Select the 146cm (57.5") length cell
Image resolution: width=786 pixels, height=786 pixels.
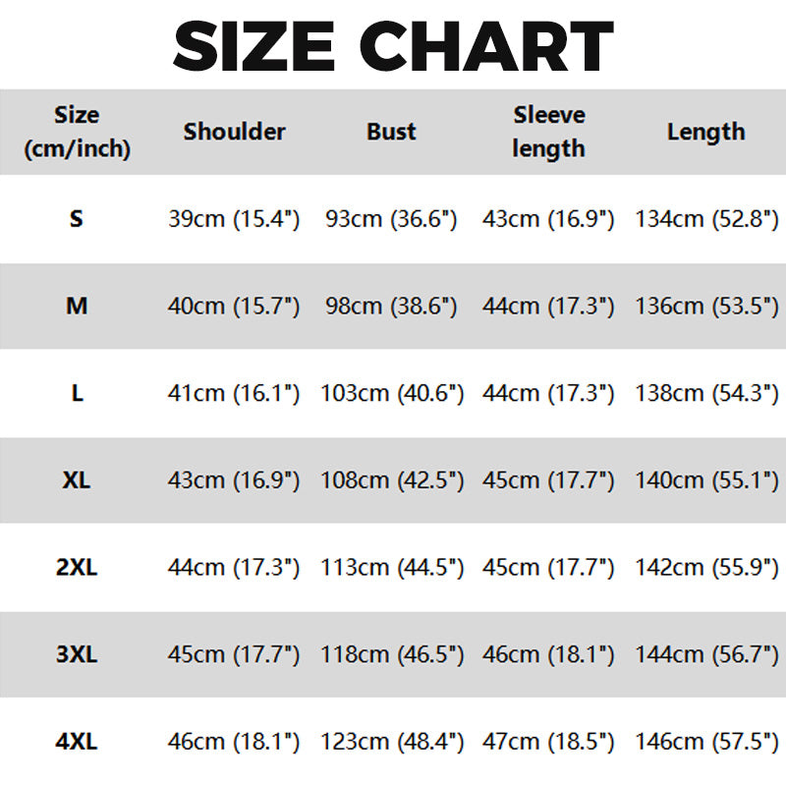point(707,742)
